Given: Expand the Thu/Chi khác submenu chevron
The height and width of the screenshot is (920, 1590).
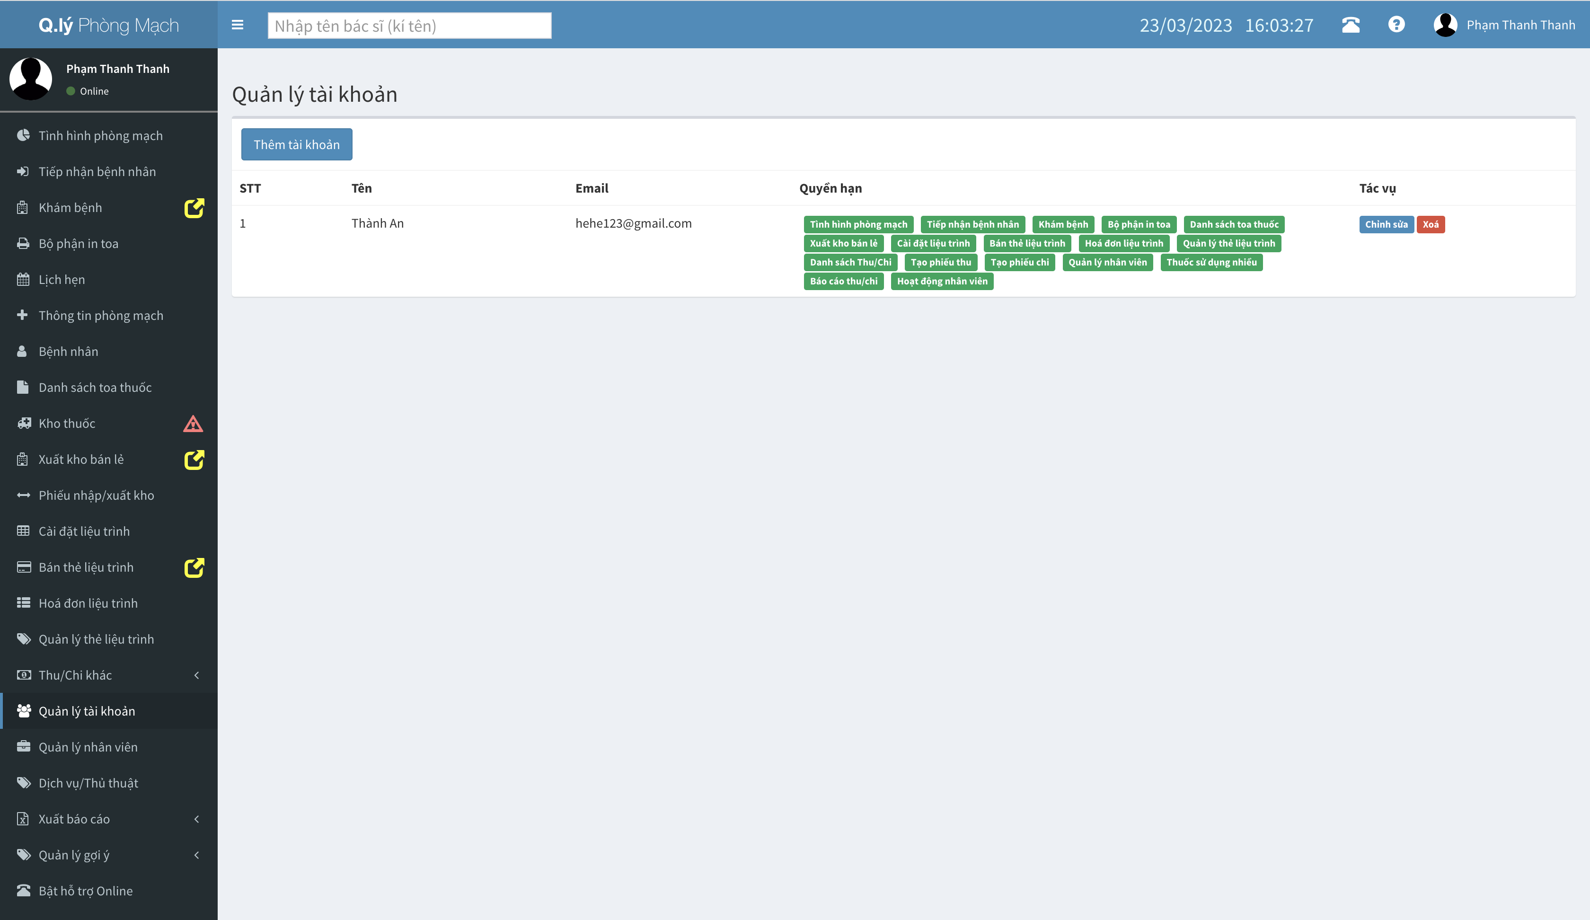Looking at the screenshot, I should pos(197,675).
